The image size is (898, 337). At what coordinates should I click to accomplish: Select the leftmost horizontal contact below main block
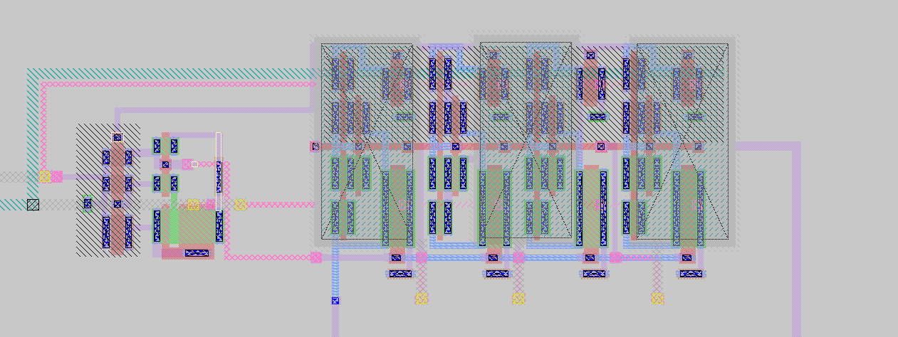point(400,274)
